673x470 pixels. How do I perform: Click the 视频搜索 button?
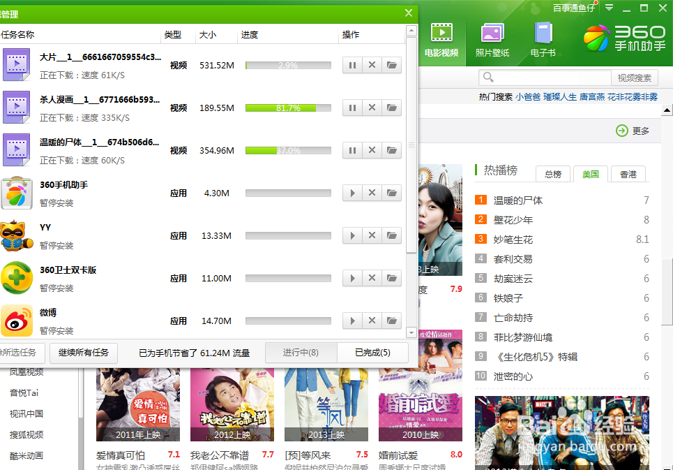tap(635, 78)
